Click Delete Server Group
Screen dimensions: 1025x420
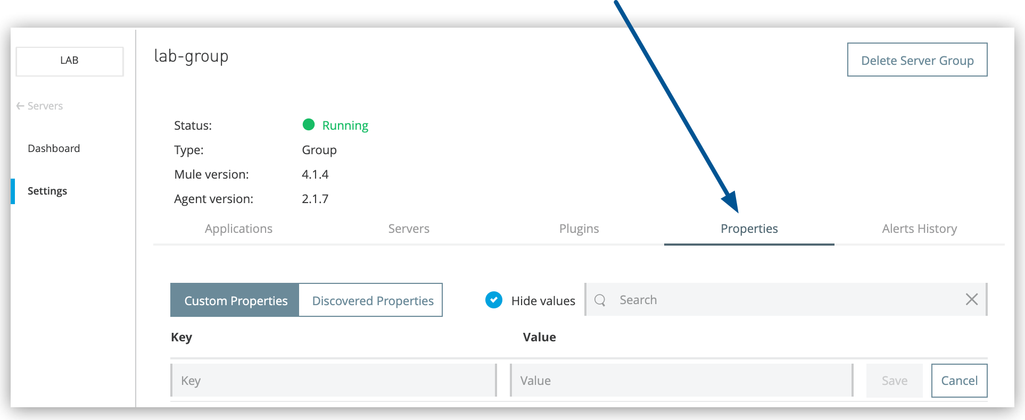pos(916,60)
